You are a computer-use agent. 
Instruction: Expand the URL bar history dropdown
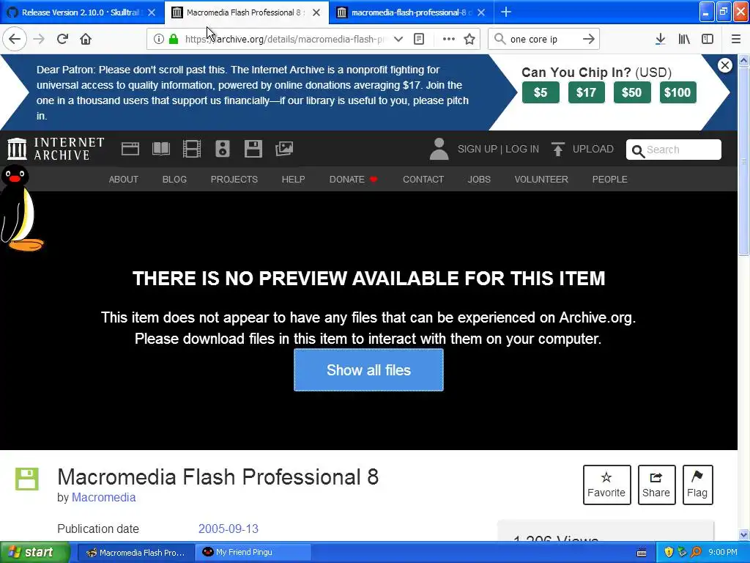pyautogui.click(x=398, y=40)
